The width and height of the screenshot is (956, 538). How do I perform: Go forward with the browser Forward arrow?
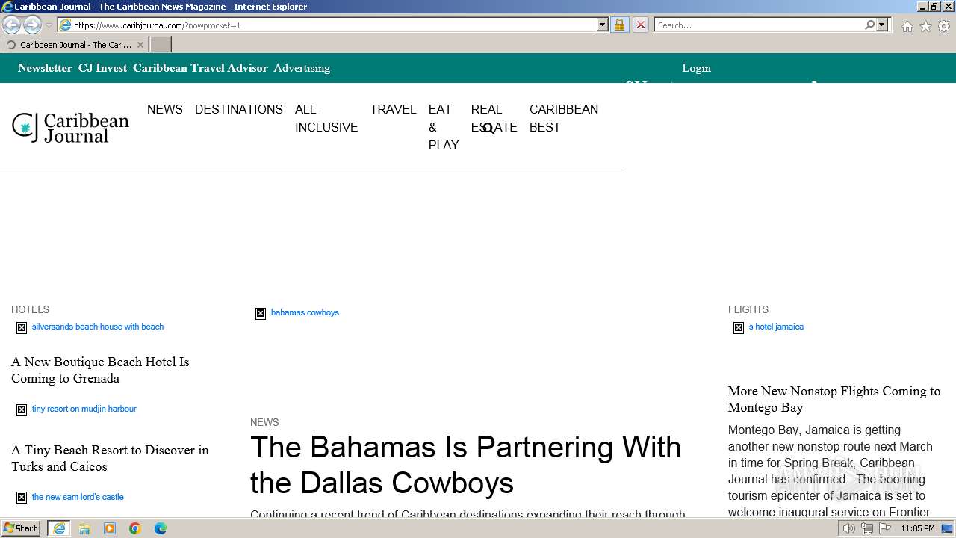(32, 25)
